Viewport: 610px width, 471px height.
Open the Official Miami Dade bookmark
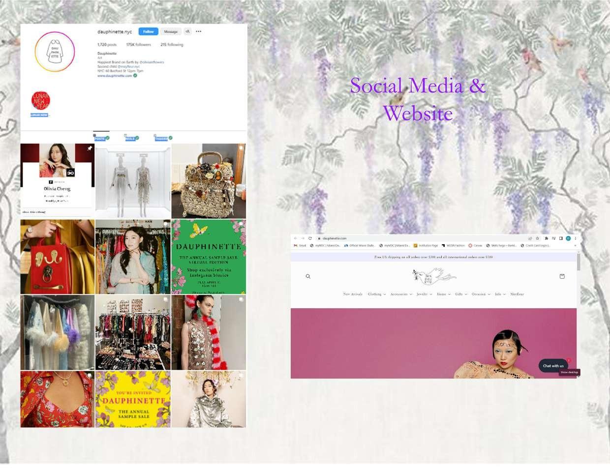[360, 245]
